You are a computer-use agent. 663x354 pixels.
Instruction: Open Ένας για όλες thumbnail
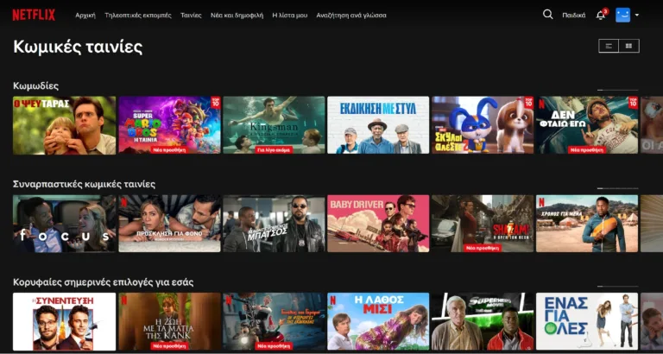pyautogui.click(x=587, y=321)
